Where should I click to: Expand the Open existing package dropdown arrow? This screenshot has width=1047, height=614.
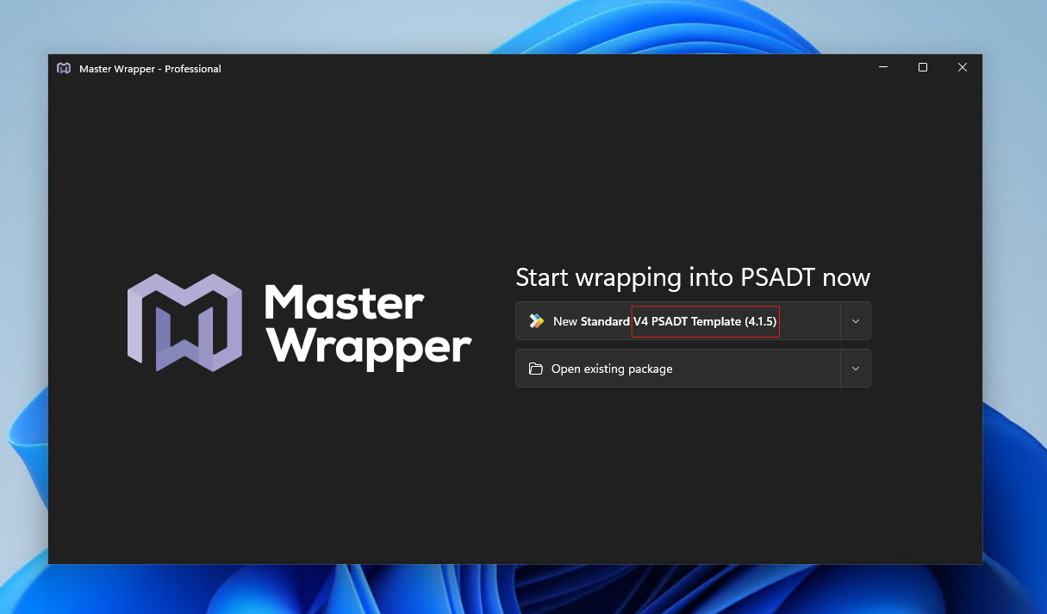pyautogui.click(x=856, y=369)
